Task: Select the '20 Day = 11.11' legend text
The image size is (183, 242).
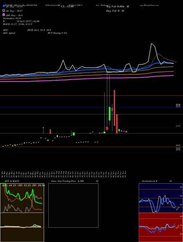Action: [14, 7]
